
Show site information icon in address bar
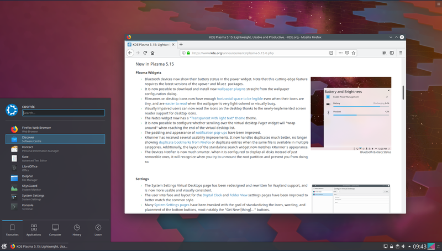pyautogui.click(x=183, y=53)
